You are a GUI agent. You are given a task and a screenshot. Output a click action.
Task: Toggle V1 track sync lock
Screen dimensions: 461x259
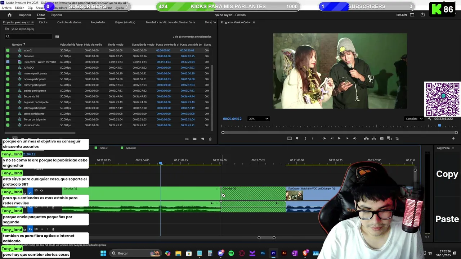pos(36,191)
